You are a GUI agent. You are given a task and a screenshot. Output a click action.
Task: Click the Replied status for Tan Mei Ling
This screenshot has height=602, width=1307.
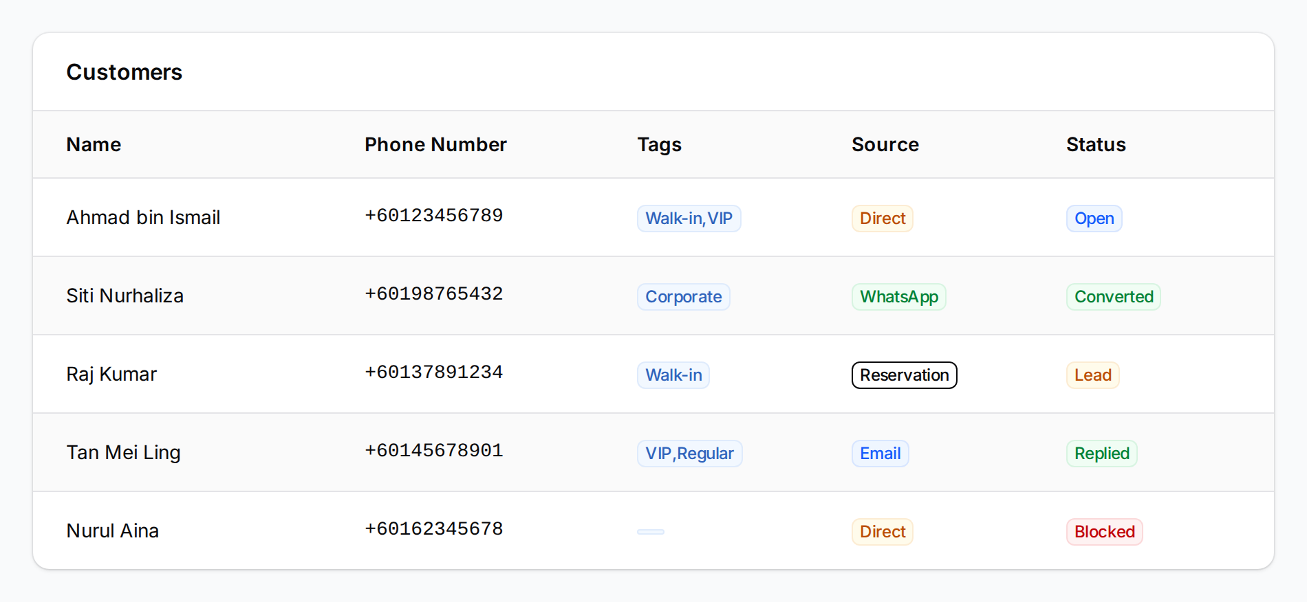coord(1101,453)
